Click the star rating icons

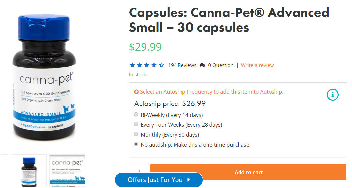pyautogui.click(x=146, y=65)
